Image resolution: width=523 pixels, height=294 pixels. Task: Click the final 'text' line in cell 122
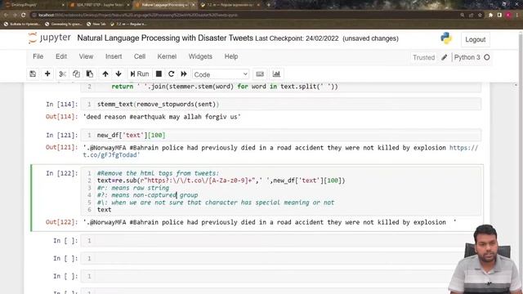[x=104, y=210]
